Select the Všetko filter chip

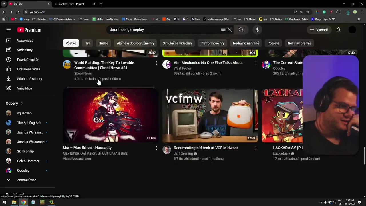pos(71,43)
